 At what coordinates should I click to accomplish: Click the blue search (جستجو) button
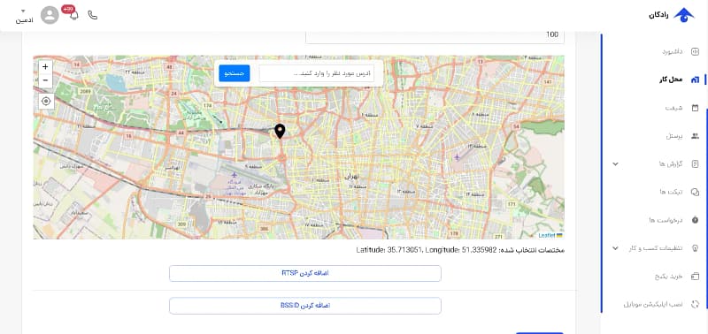(235, 73)
